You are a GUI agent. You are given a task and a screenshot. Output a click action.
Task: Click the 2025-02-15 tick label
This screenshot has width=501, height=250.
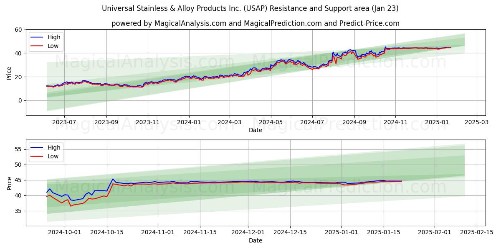(477, 233)
